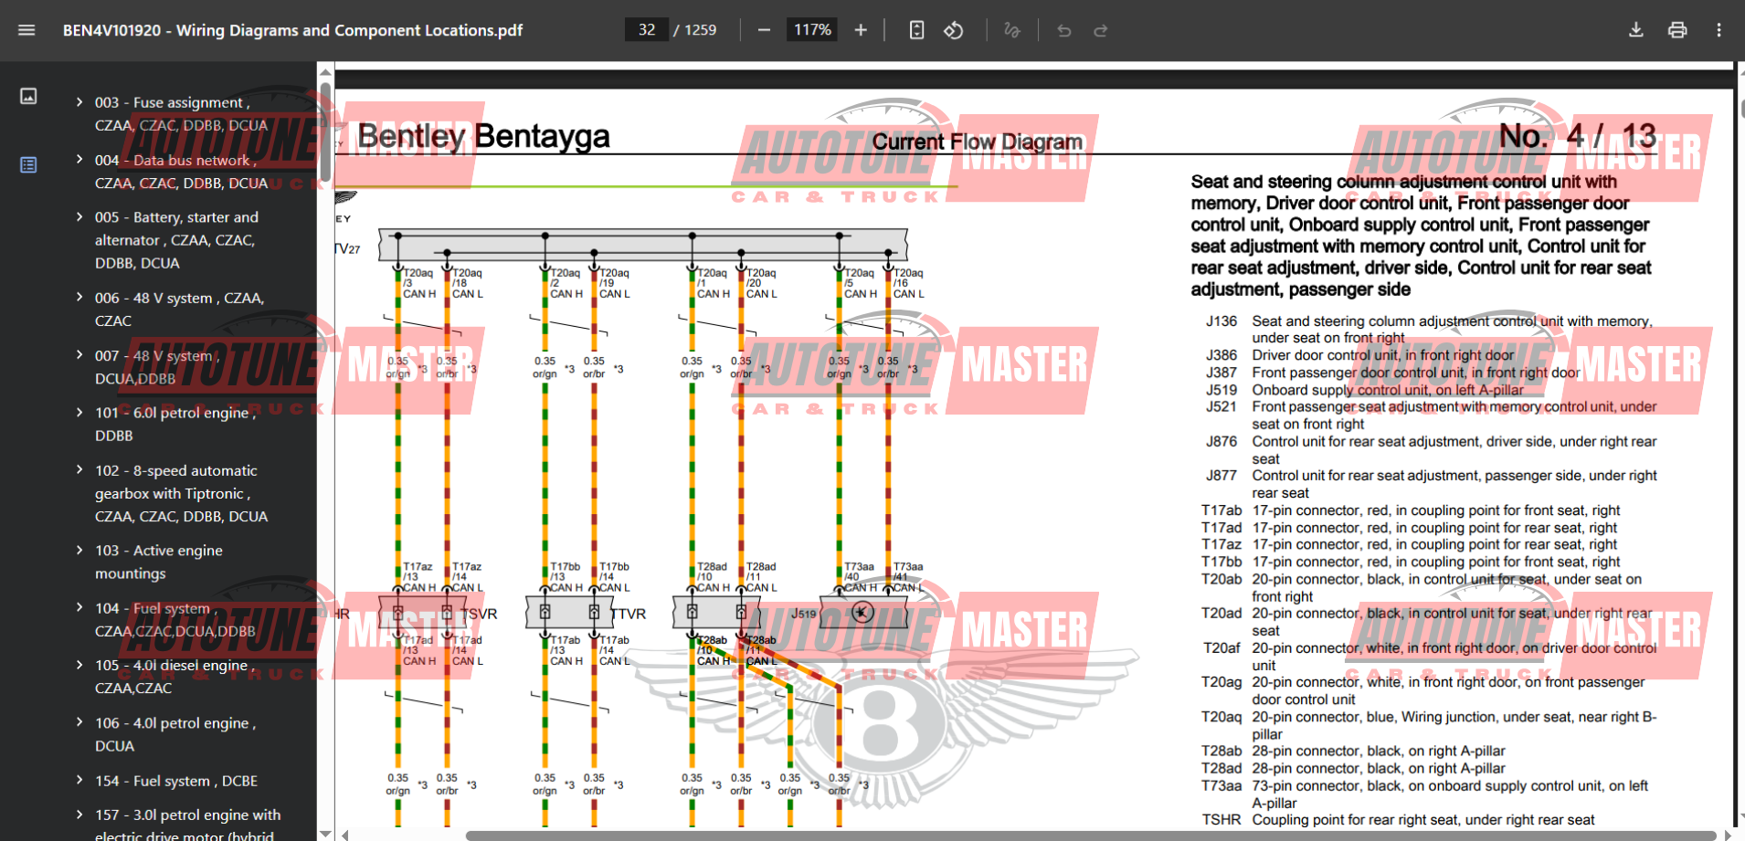1745x841 pixels.
Task: Click the page number input field
Action: click(x=647, y=30)
